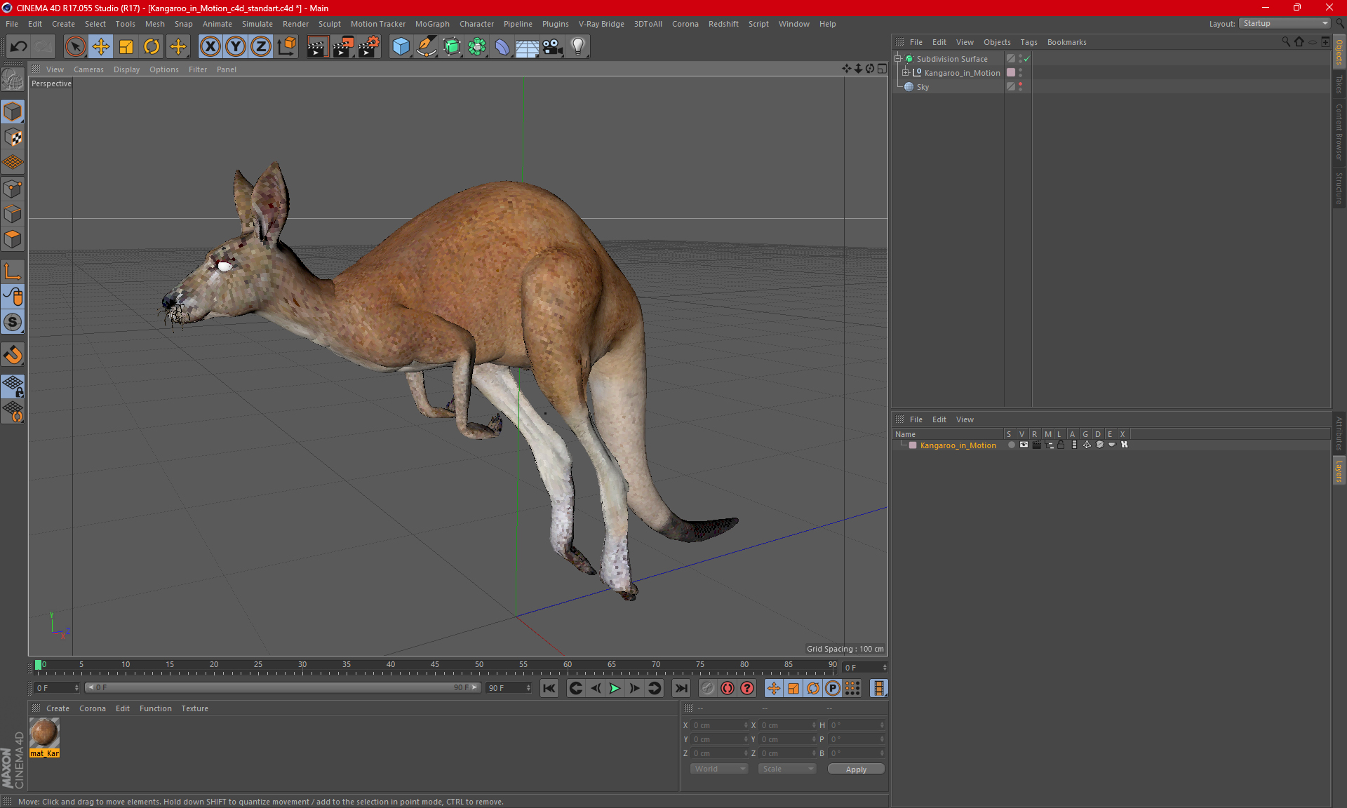Toggle viewport maximize icon

click(882, 69)
